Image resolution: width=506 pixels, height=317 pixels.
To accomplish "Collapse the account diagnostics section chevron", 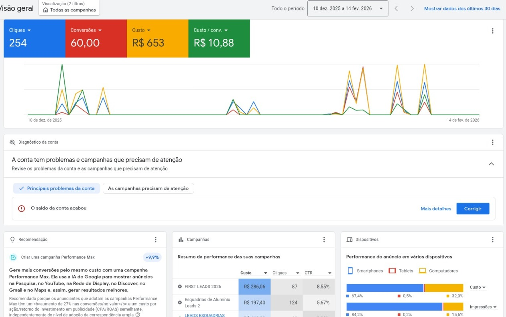I will (491, 164).
